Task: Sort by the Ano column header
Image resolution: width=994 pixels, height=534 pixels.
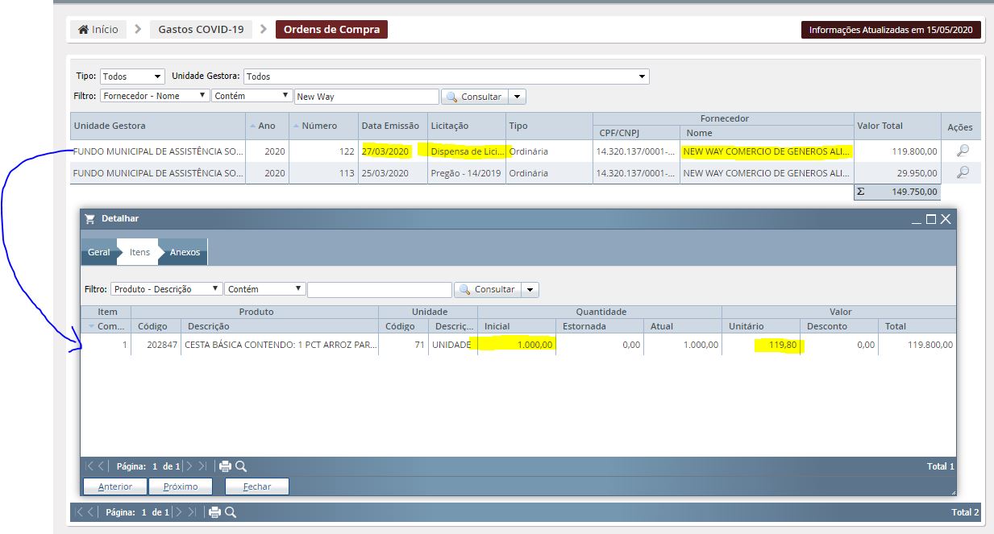Action: [x=267, y=126]
